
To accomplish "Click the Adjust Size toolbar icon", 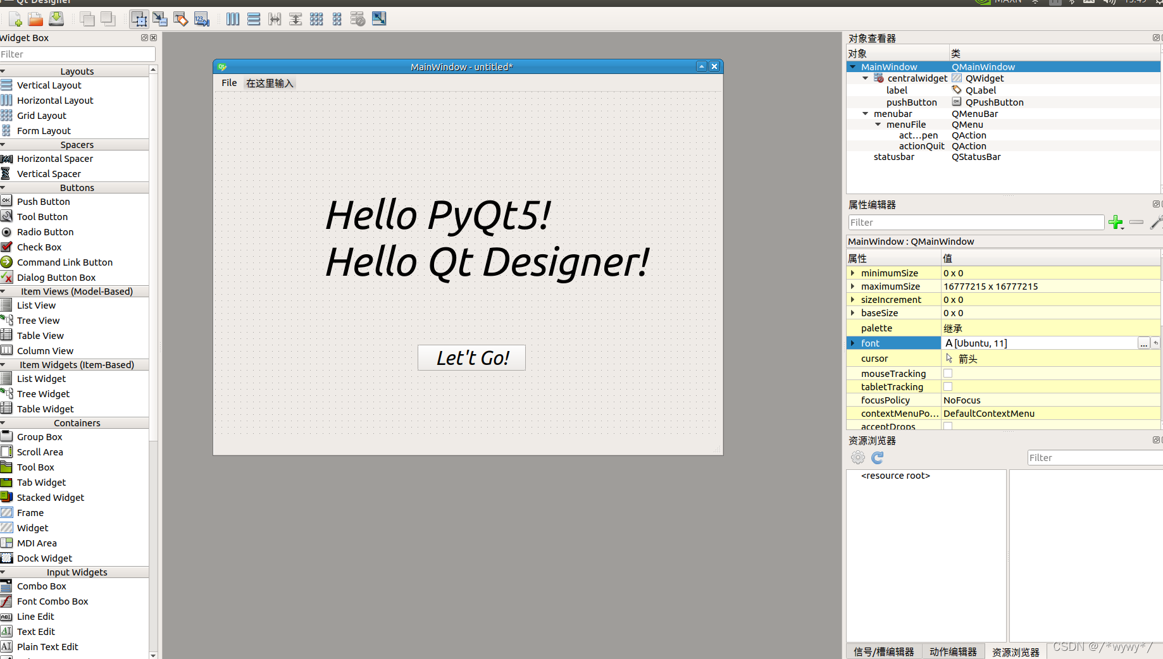I will click(x=378, y=19).
